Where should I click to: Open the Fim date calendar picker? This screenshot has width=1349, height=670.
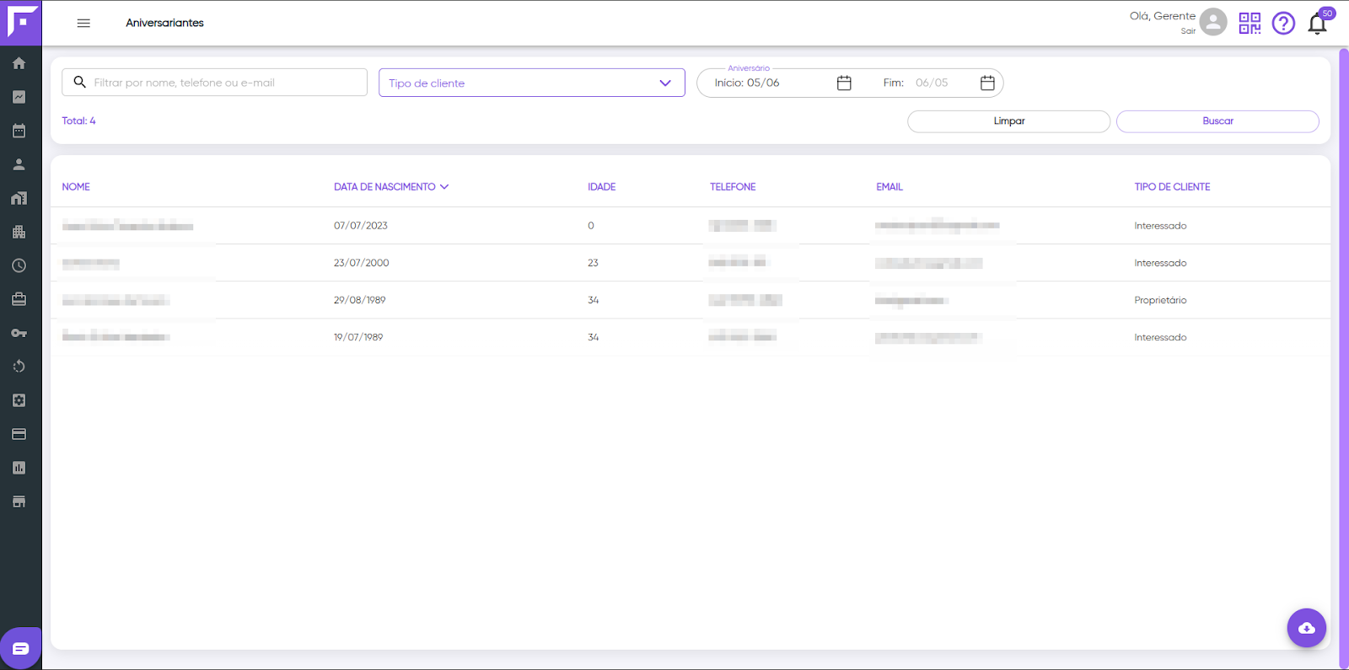tap(987, 83)
